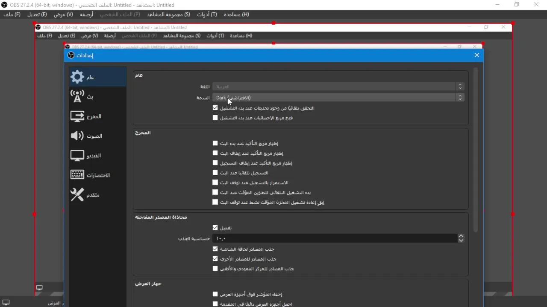Decrease snap sensitivity with the down arrow
This screenshot has width=547, height=307.
click(461, 240)
